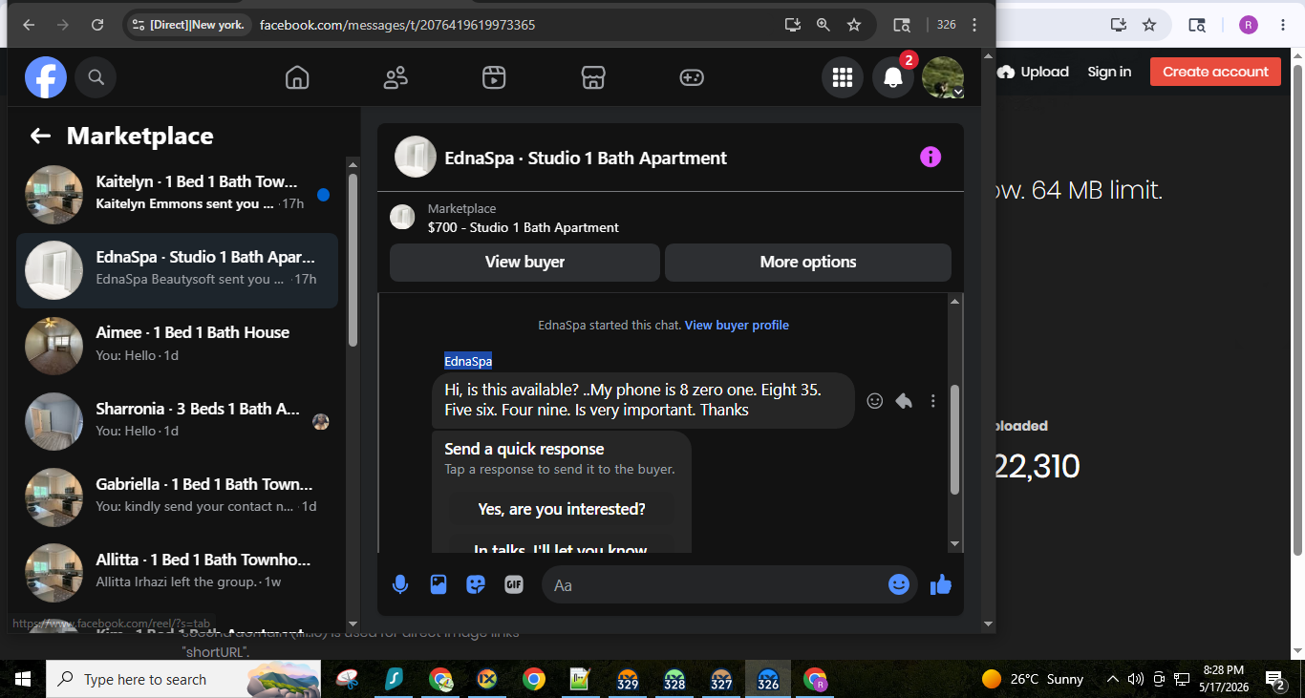Select the highlighted EdnaSpa sender name

click(x=468, y=361)
